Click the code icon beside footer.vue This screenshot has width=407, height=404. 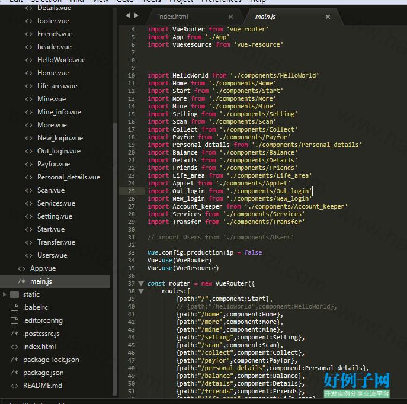[29, 21]
